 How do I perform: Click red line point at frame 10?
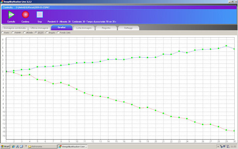point(77,89)
